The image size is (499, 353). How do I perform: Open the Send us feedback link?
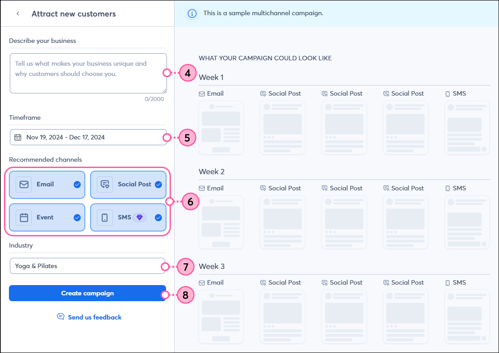[95, 317]
